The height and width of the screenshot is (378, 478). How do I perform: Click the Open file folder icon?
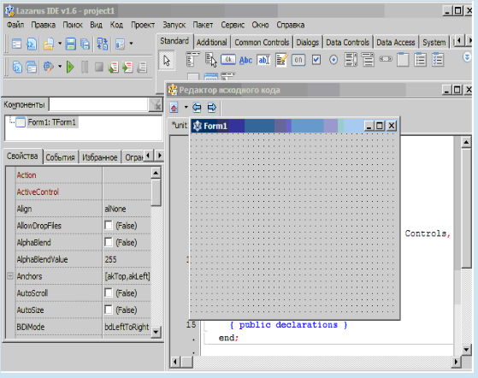pyautogui.click(x=49, y=44)
